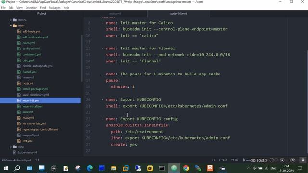Open kubeinst file in tree
Image resolution: width=308 pixels, height=173 pixels.
click(x=28, y=112)
